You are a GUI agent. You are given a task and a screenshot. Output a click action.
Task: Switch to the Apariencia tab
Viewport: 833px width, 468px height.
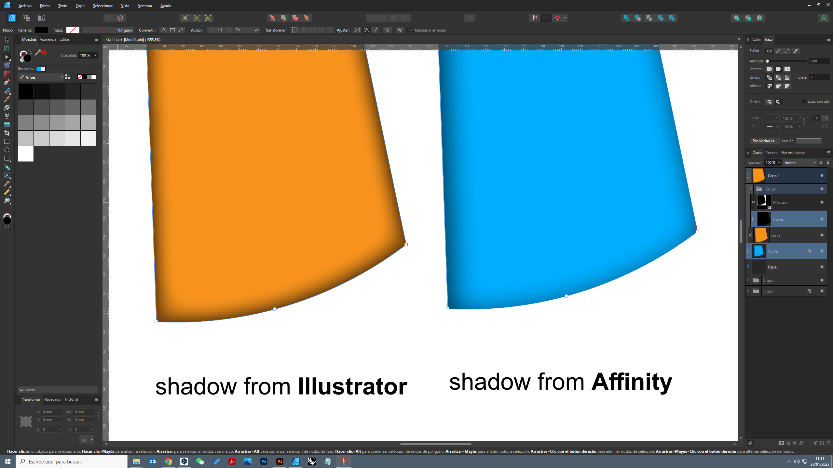pos(48,39)
